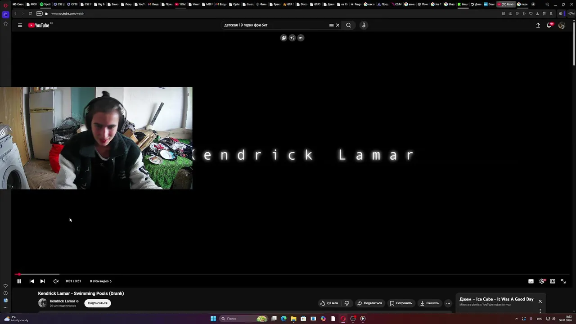
Task: Open a new browser tab with plus
Action: [533, 4]
